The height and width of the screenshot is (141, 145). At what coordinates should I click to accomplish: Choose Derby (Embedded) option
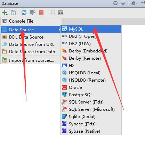click(91, 51)
